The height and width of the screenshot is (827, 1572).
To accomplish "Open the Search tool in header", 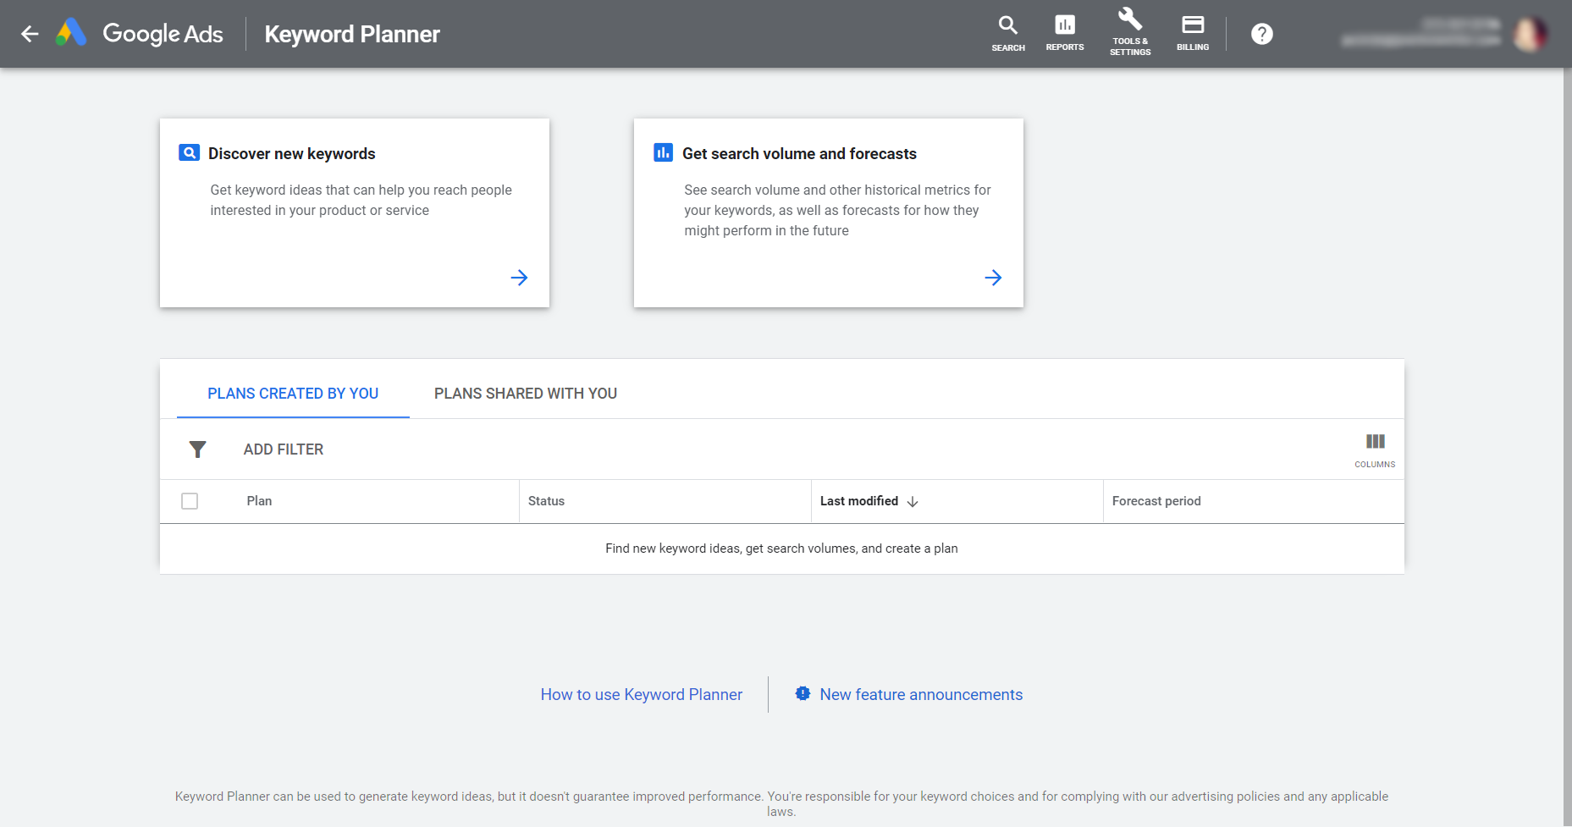I will 1008,34.
